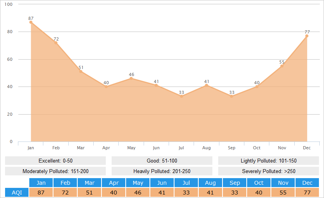Select the blue Oct header cell in the table
This screenshot has width=324, height=198.
point(259,183)
